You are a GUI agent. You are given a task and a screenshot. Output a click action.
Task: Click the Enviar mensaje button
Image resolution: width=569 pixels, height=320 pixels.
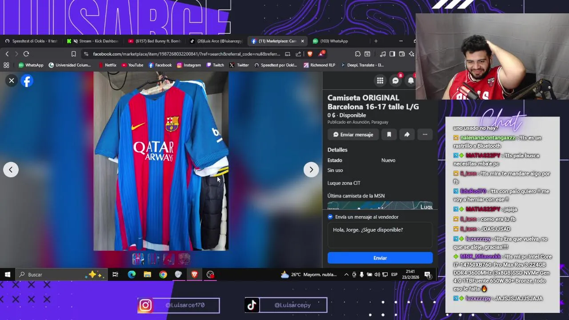353,134
